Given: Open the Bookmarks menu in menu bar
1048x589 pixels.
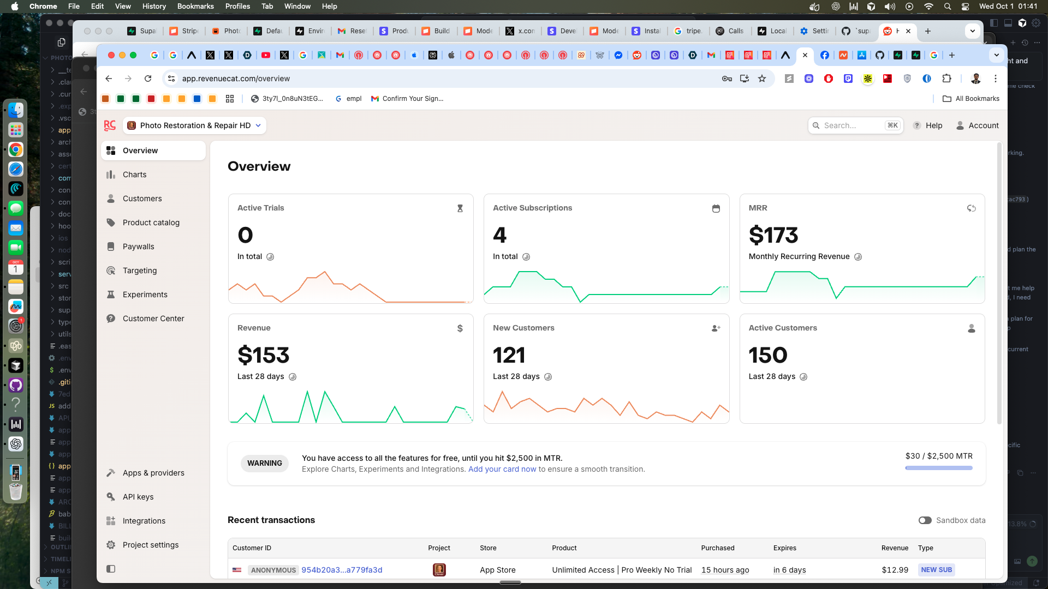Looking at the screenshot, I should (195, 6).
